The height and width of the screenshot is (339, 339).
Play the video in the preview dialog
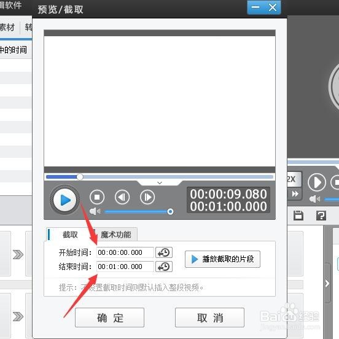pyautogui.click(x=64, y=200)
